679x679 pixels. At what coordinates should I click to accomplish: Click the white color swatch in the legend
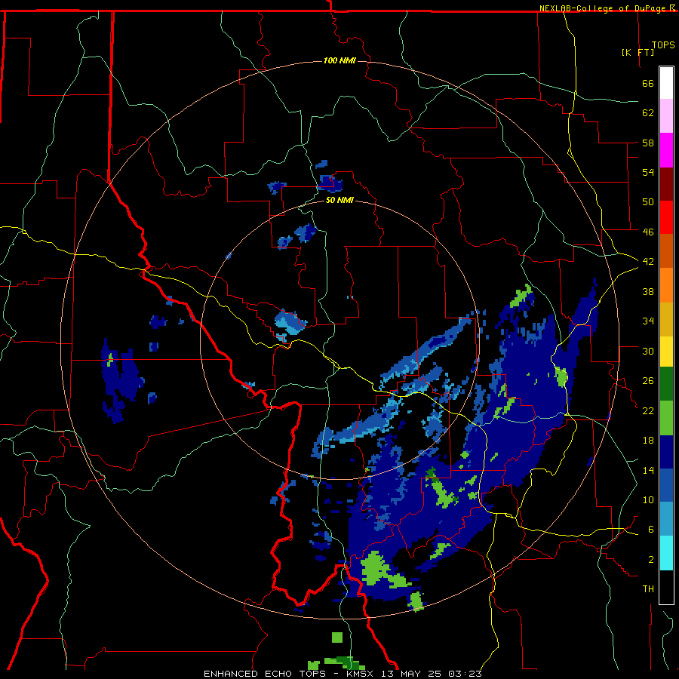click(666, 83)
